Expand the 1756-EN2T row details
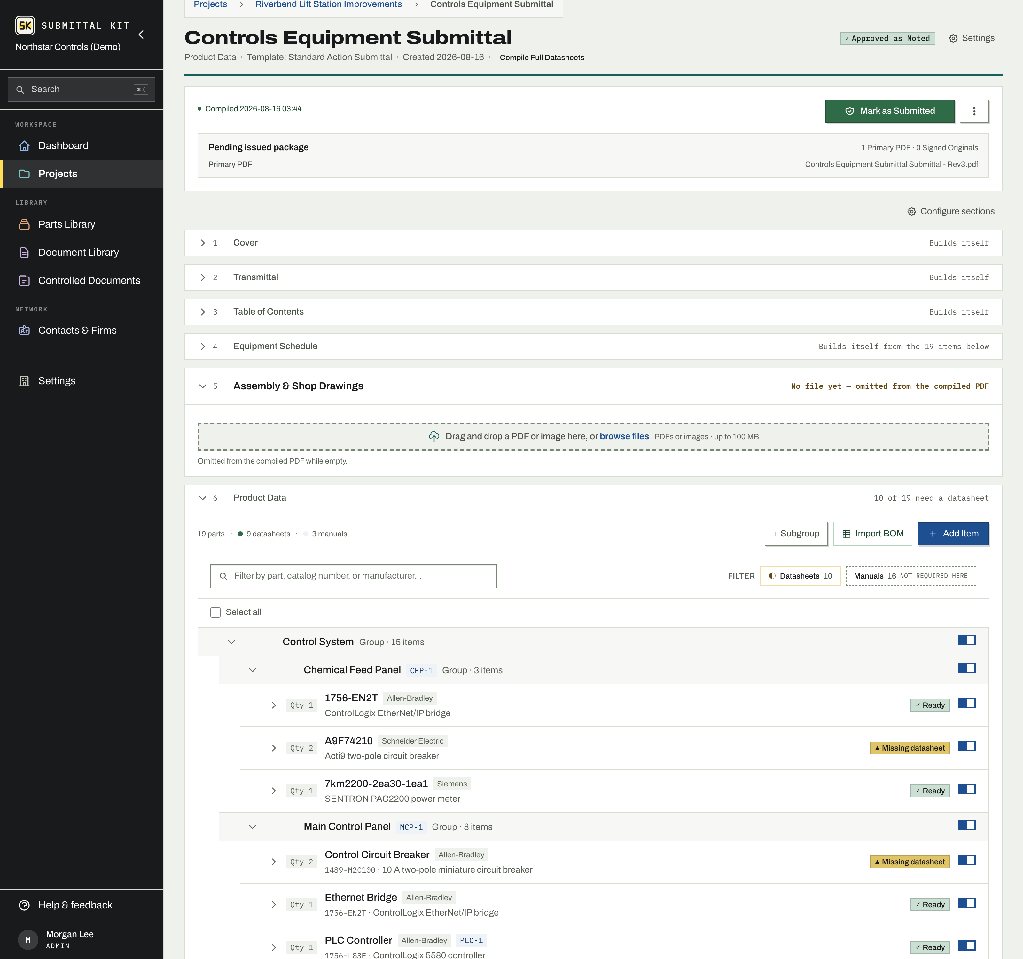This screenshot has height=959, width=1023. (273, 706)
